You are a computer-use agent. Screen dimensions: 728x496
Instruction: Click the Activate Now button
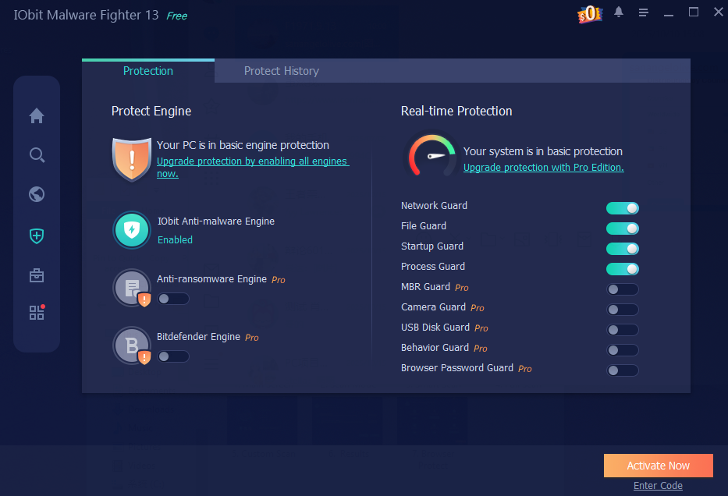658,466
